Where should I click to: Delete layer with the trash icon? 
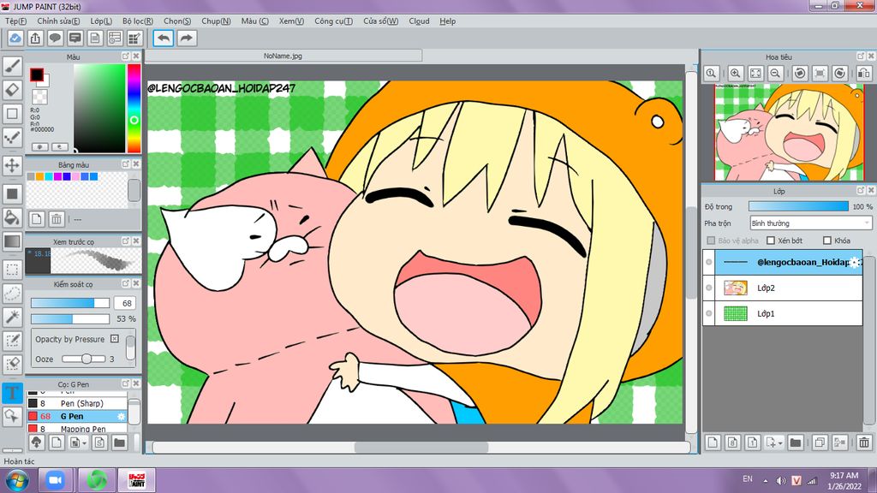pyautogui.click(x=864, y=443)
